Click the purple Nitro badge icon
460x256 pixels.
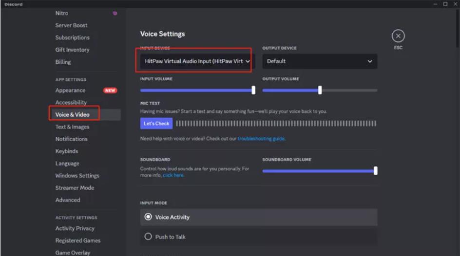115,13
